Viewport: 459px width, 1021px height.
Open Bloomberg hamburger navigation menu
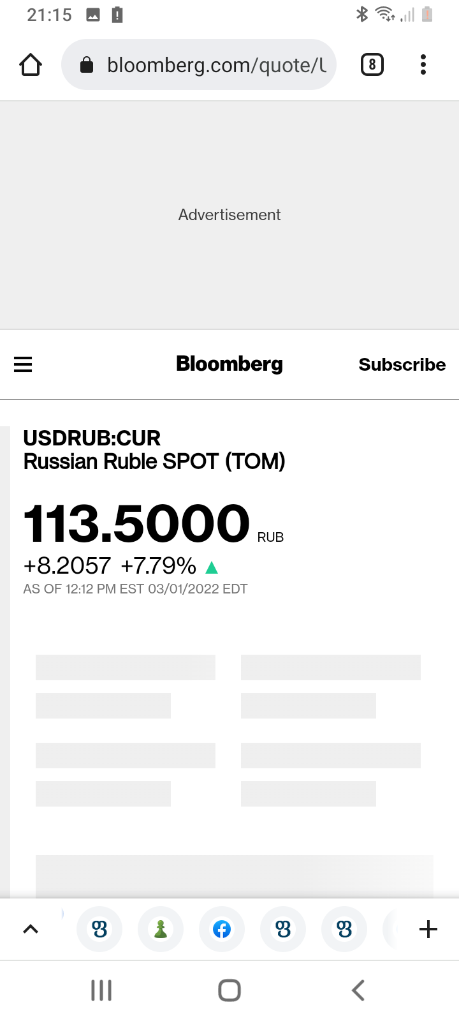23,364
